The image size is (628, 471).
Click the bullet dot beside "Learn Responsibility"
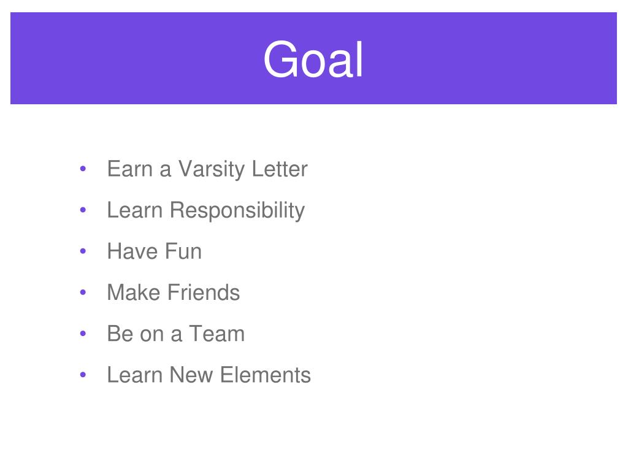(83, 210)
